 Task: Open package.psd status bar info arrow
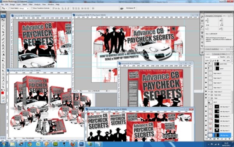click(41, 138)
